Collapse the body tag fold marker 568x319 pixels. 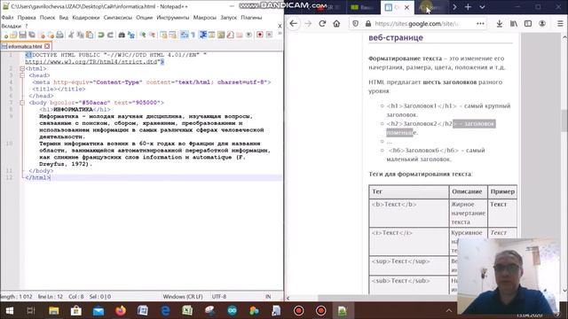22,103
